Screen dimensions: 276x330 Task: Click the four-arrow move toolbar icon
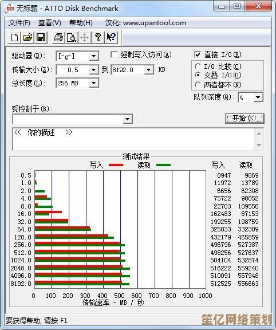[84, 38]
